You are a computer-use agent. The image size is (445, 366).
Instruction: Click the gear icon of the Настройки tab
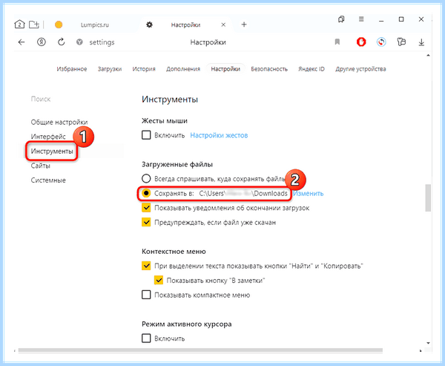(x=149, y=24)
